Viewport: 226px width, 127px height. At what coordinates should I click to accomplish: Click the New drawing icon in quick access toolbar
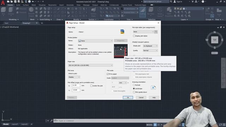click(x=8, y=1)
